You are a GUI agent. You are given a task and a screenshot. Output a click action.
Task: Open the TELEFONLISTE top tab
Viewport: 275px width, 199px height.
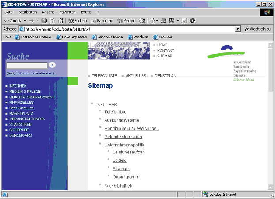104,76
